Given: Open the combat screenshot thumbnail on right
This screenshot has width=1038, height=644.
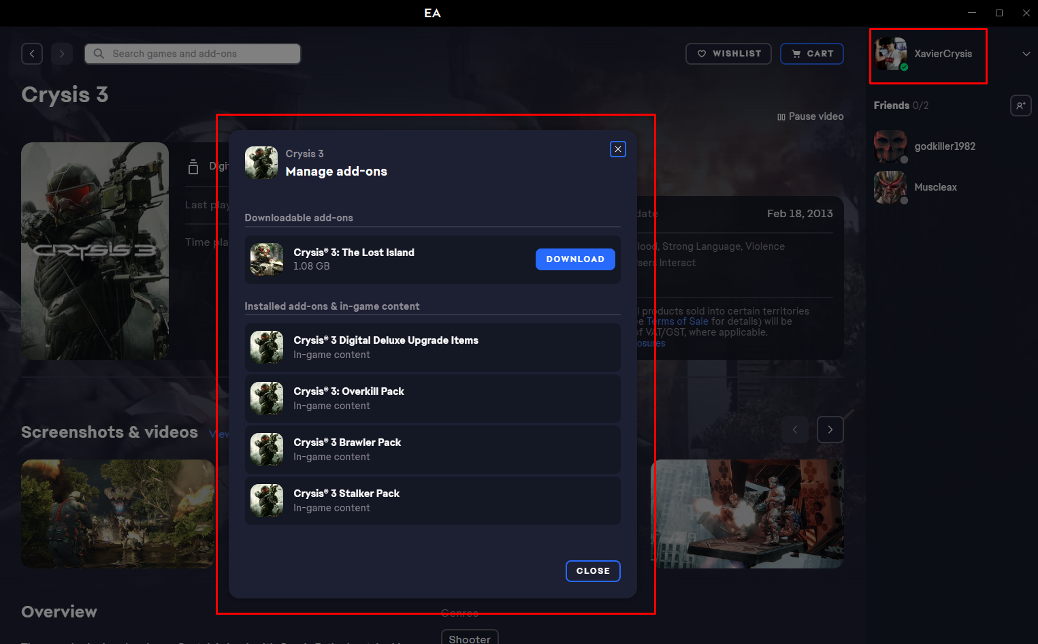Looking at the screenshot, I should (x=747, y=514).
